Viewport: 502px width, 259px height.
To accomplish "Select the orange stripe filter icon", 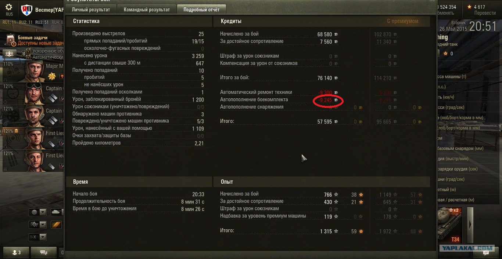I will click(56, 225).
